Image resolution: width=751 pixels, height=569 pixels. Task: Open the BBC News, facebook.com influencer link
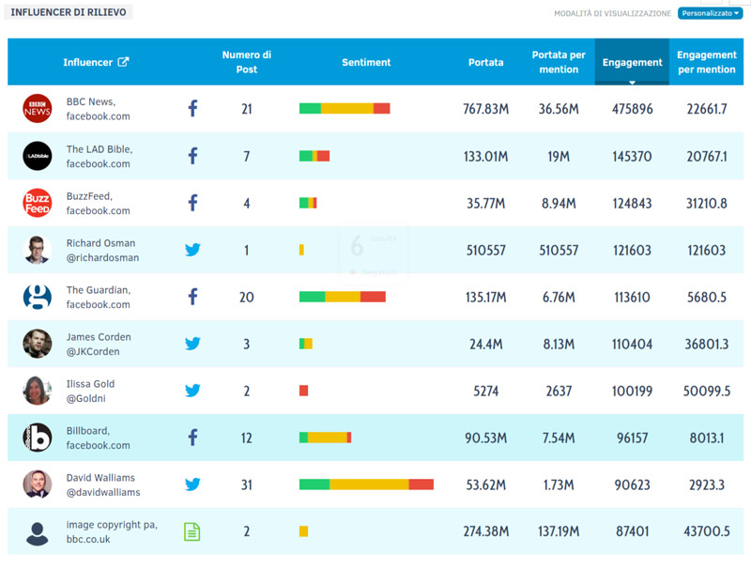click(99, 109)
